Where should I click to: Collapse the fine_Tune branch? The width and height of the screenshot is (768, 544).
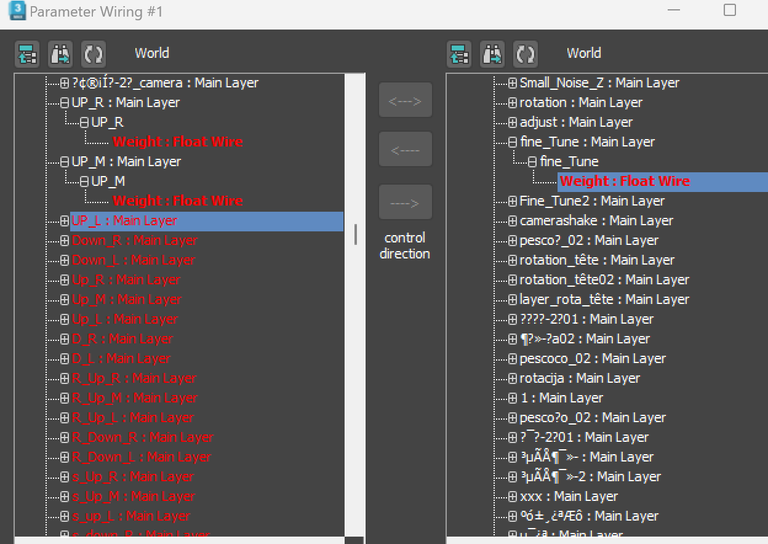(x=513, y=142)
